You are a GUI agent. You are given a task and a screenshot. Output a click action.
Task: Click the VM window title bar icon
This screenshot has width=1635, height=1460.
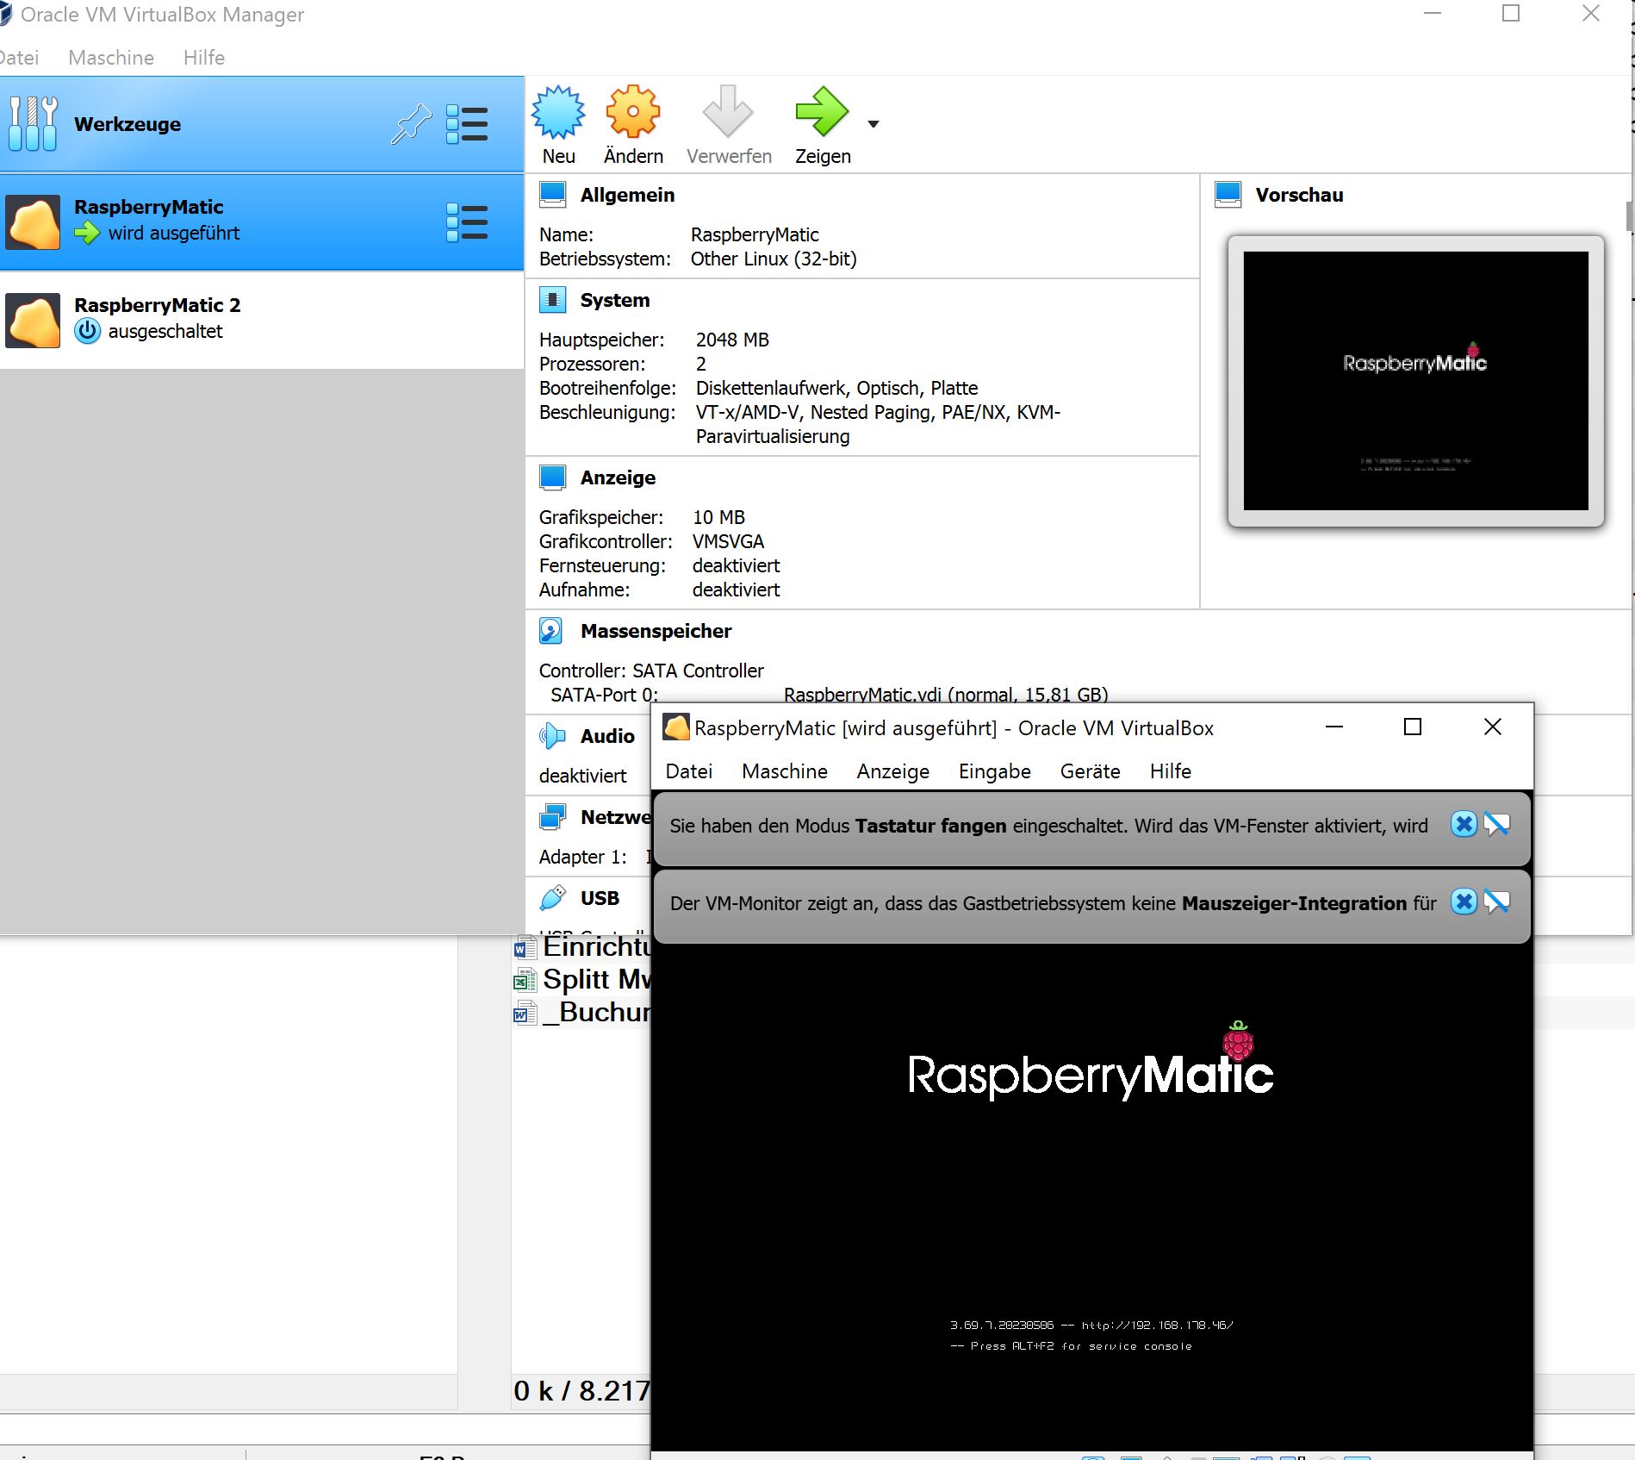[x=676, y=727]
